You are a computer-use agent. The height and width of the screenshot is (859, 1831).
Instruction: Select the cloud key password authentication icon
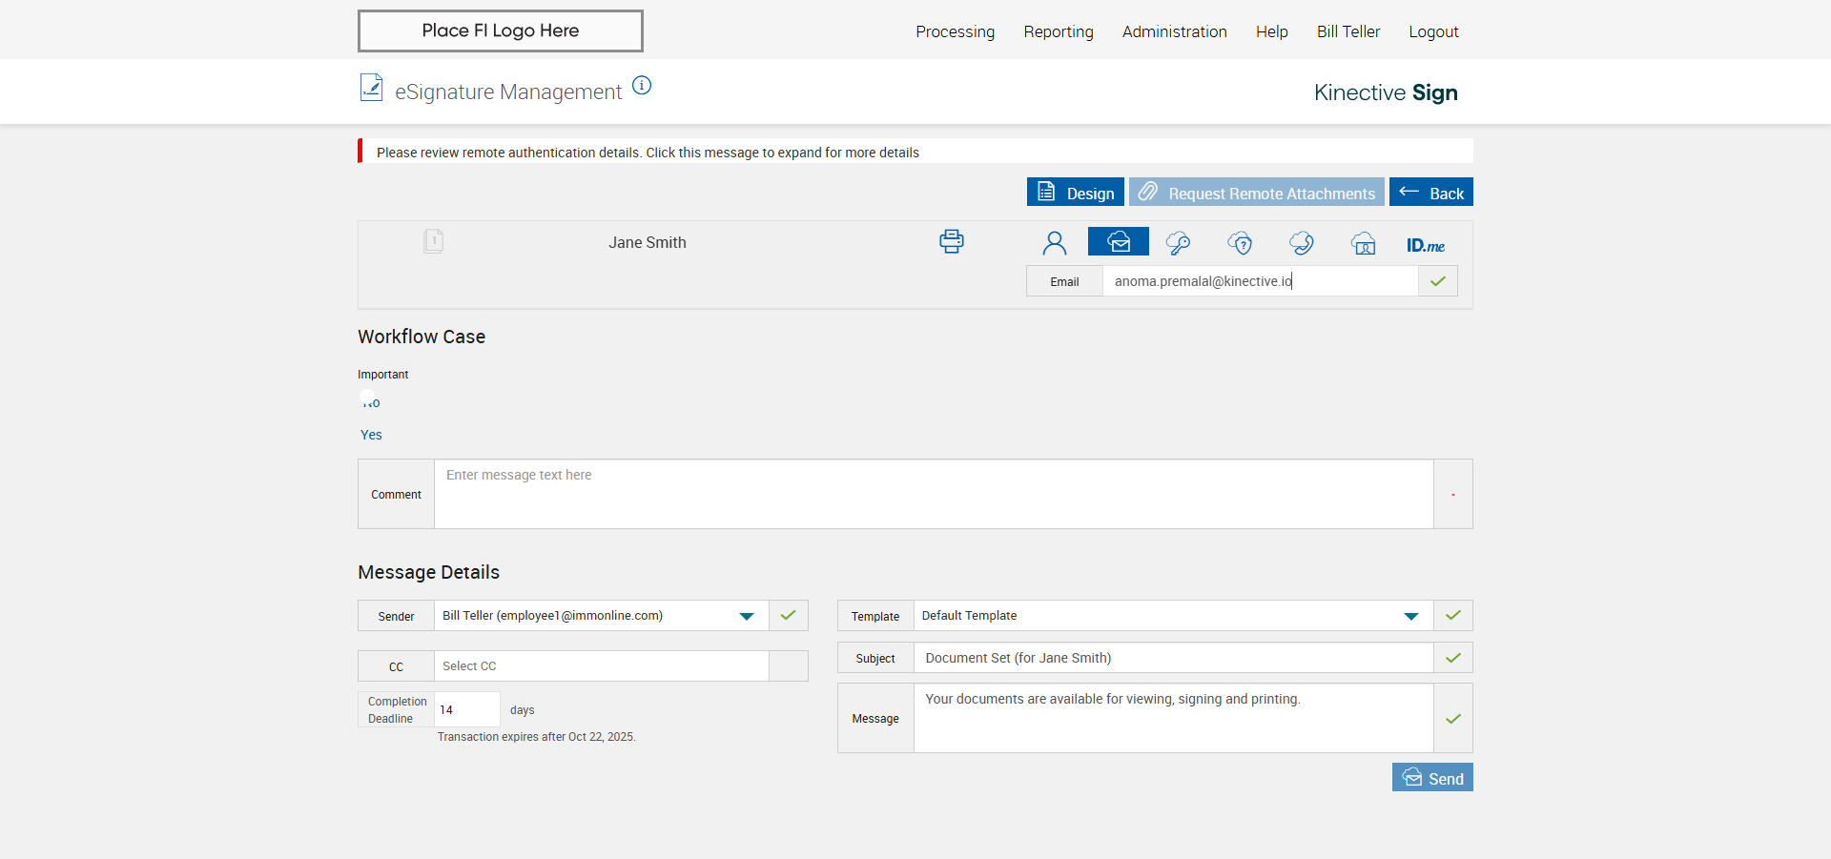[1178, 243]
